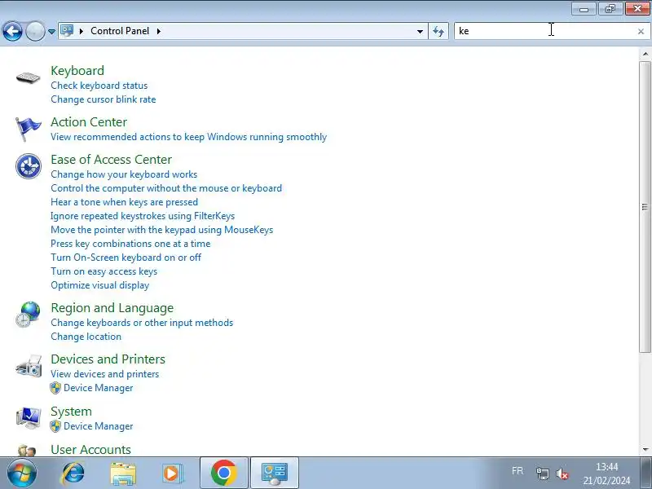Go back with the Back arrow button
Screen dimensions: 652x489
point(12,31)
